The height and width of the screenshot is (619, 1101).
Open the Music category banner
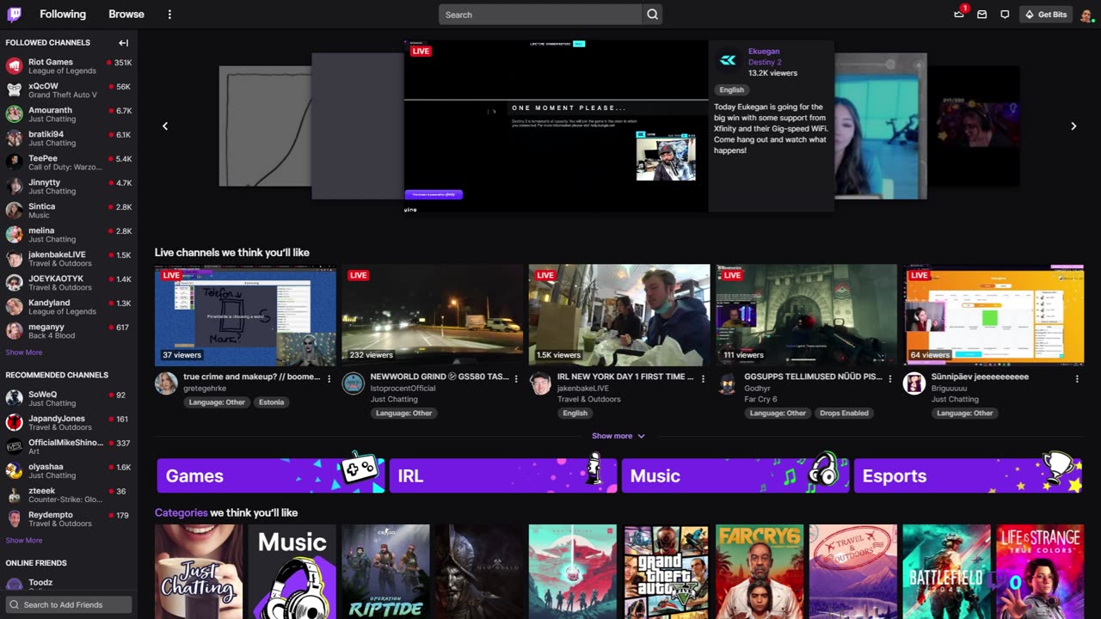[x=735, y=475]
